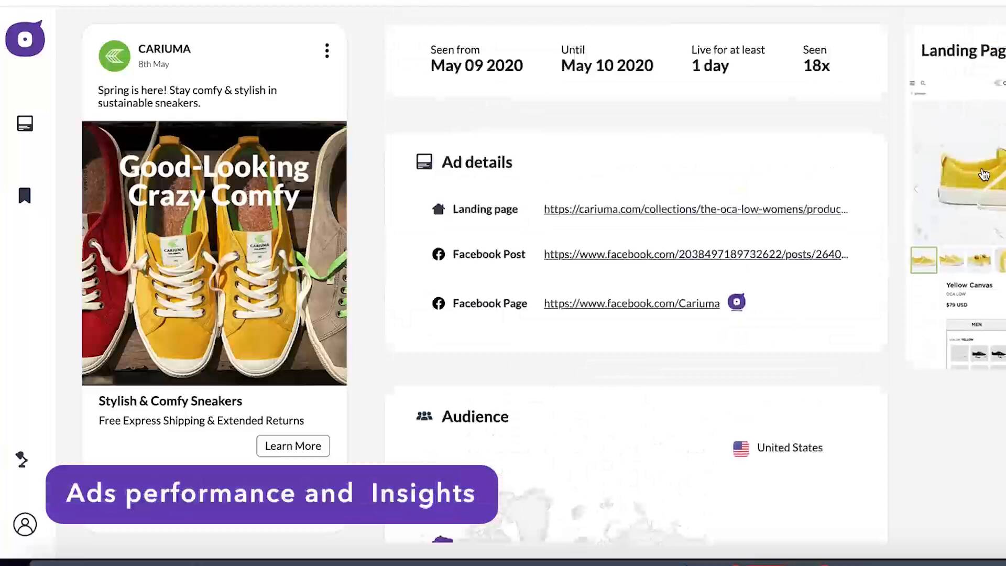The width and height of the screenshot is (1006, 566).
Task: Click the purple app logo in sidebar
Action: pos(25,39)
